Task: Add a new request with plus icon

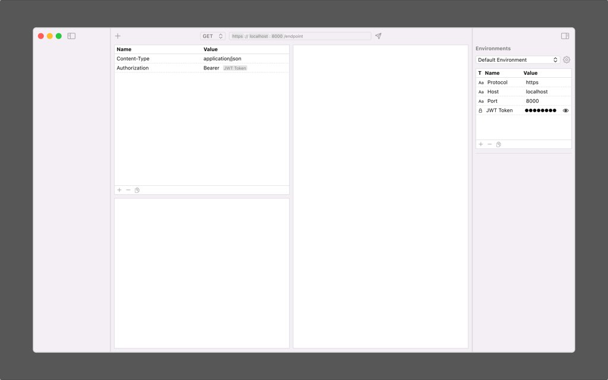Action: click(x=118, y=36)
